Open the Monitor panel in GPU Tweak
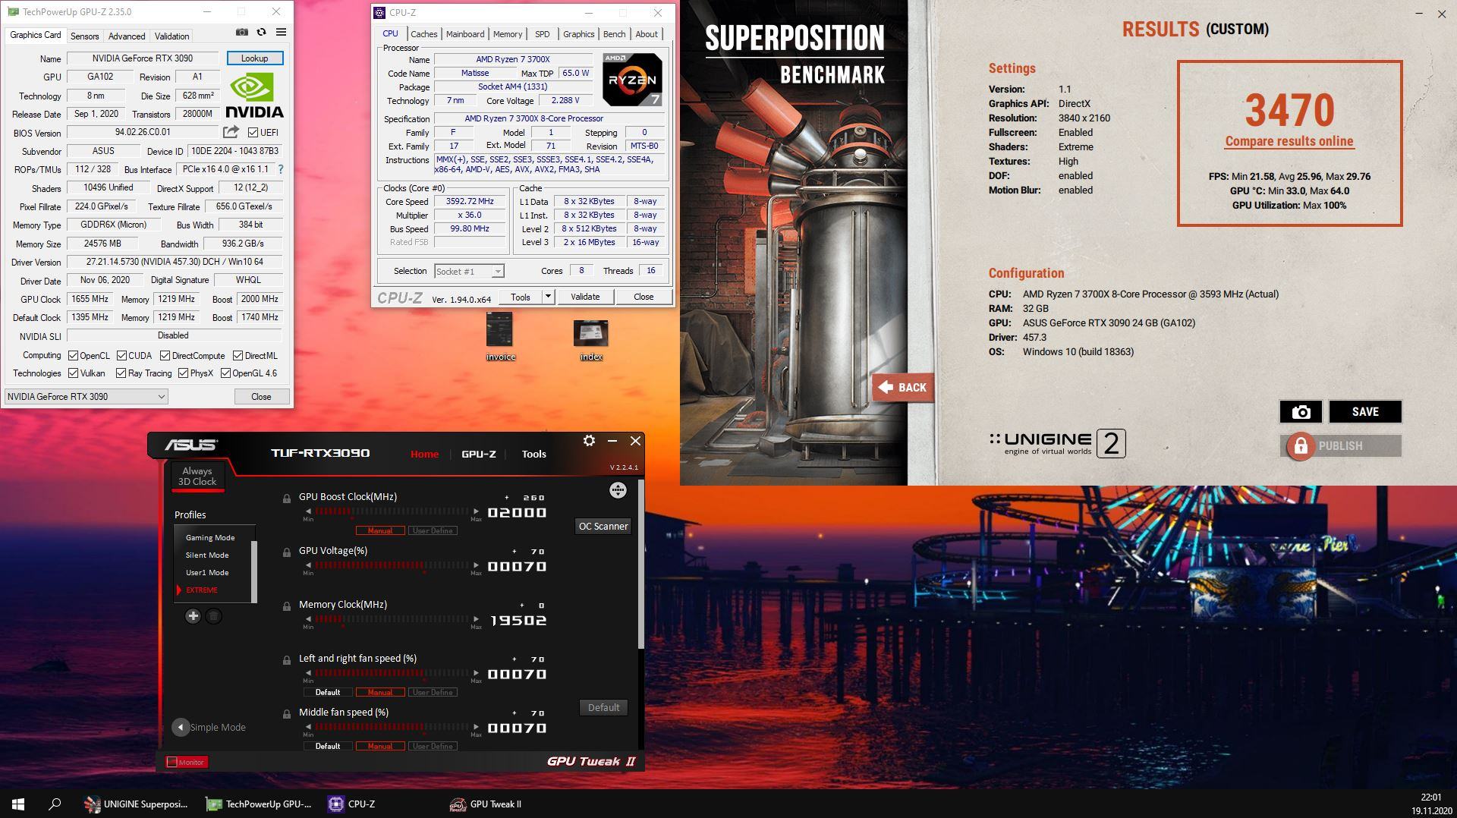1457x818 pixels. [x=186, y=762]
